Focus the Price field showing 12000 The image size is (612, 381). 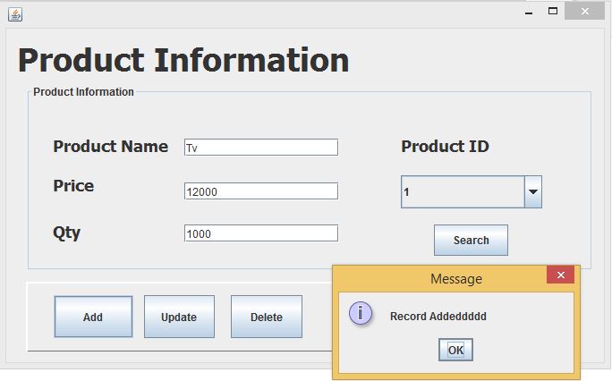261,191
